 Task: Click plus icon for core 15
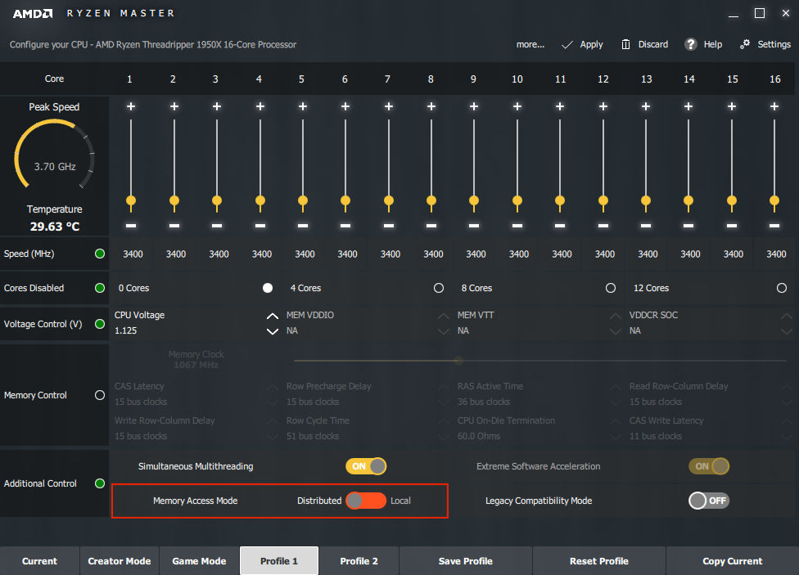(x=732, y=106)
